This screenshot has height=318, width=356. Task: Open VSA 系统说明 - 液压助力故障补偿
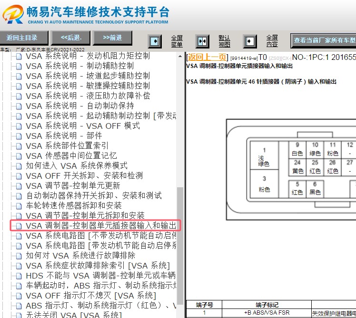88,96
